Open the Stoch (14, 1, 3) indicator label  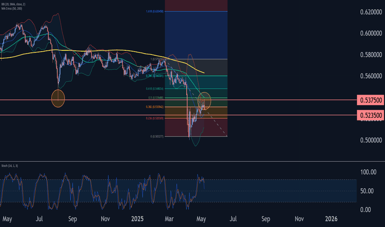click(x=10, y=166)
